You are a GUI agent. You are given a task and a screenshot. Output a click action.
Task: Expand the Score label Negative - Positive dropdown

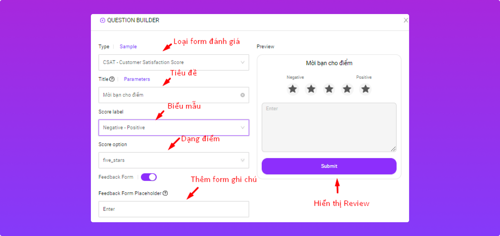point(174,127)
